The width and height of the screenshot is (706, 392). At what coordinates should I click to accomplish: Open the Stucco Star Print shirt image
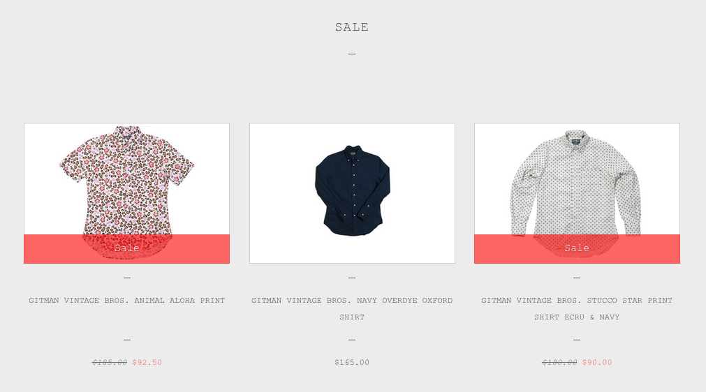click(577, 193)
